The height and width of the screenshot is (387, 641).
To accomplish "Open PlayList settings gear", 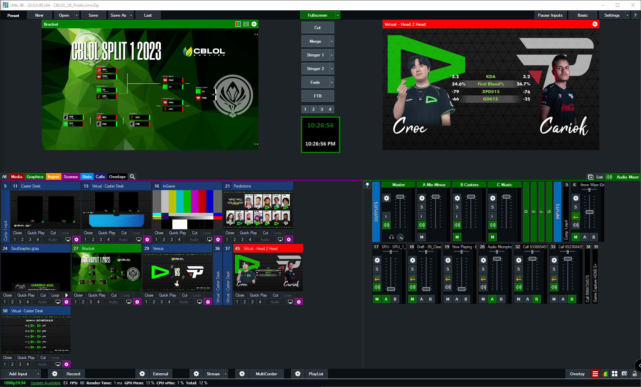I will coord(298,374).
